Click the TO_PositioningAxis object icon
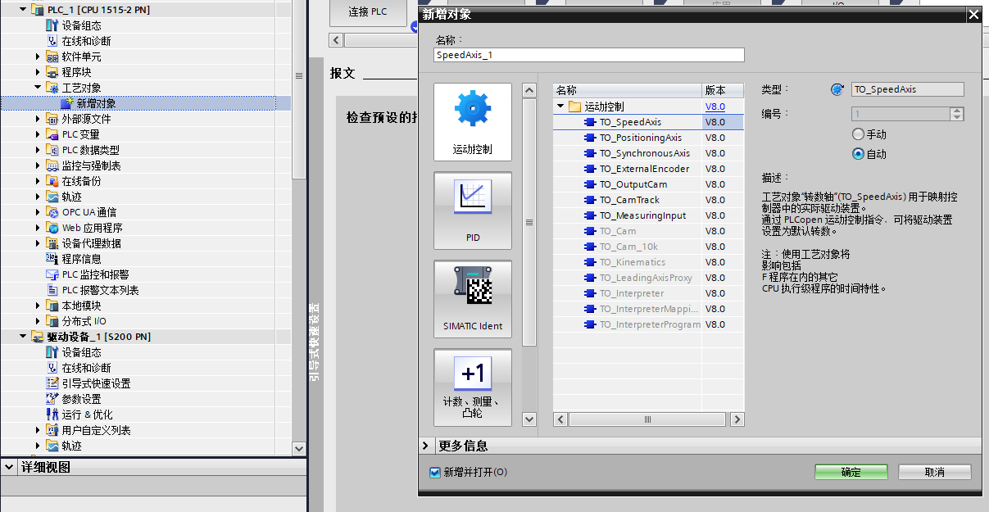989x512 pixels. click(590, 138)
